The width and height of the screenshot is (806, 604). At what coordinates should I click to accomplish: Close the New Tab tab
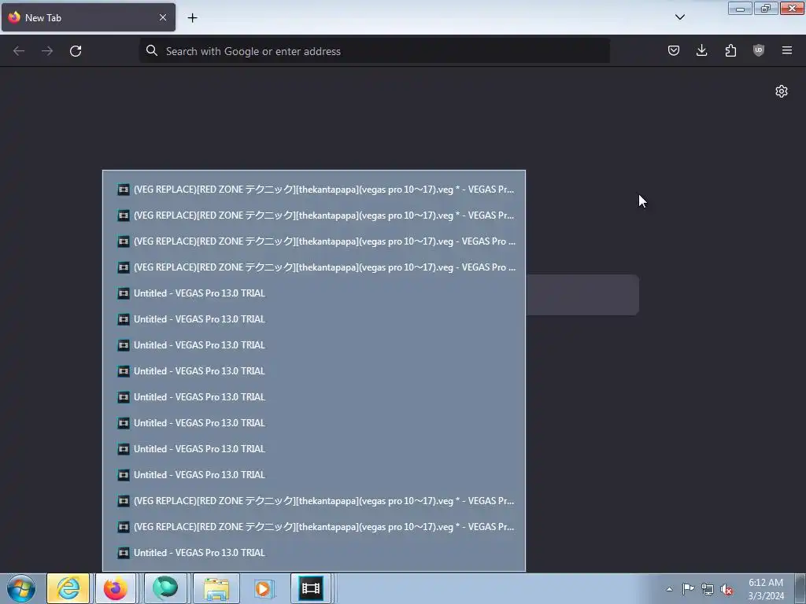[x=163, y=17]
